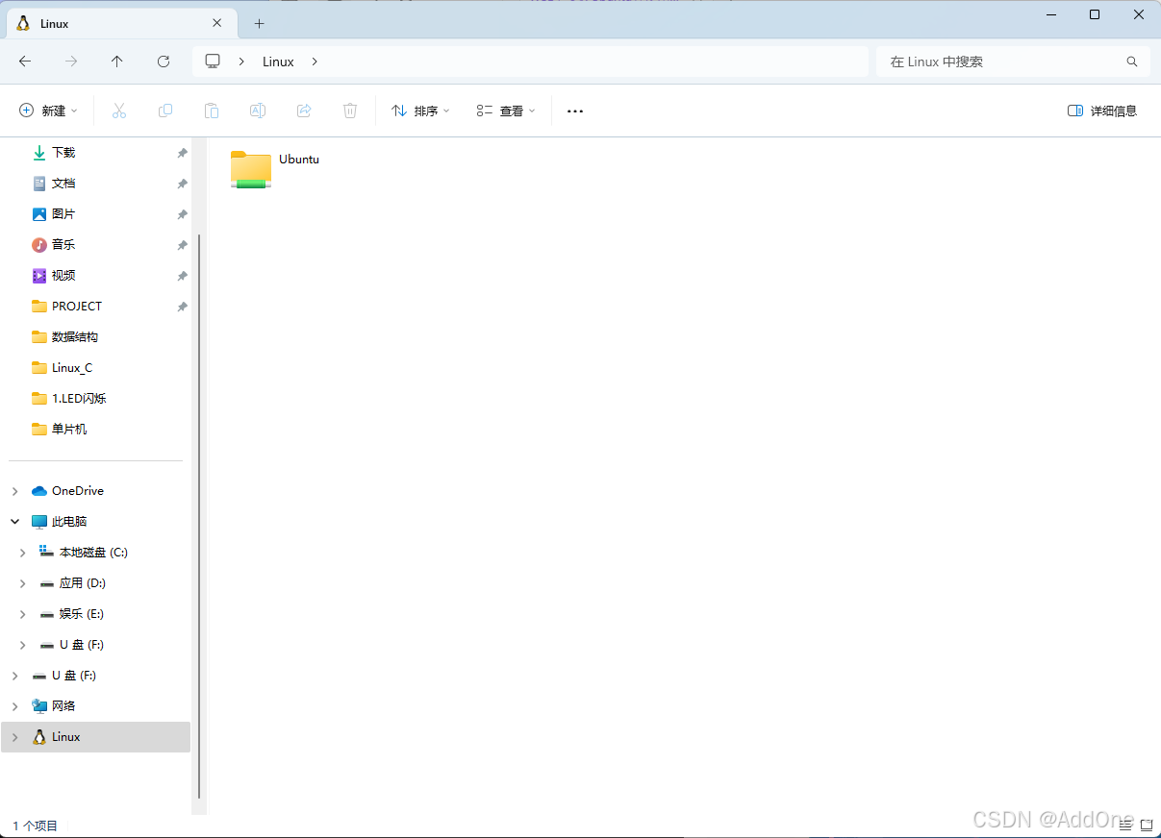Open the 新建 dropdown menu

[x=48, y=111]
